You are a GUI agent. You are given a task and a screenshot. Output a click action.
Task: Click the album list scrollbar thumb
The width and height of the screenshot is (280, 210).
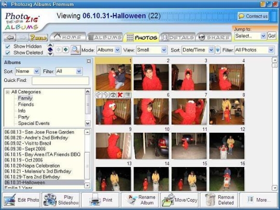tap(87, 166)
